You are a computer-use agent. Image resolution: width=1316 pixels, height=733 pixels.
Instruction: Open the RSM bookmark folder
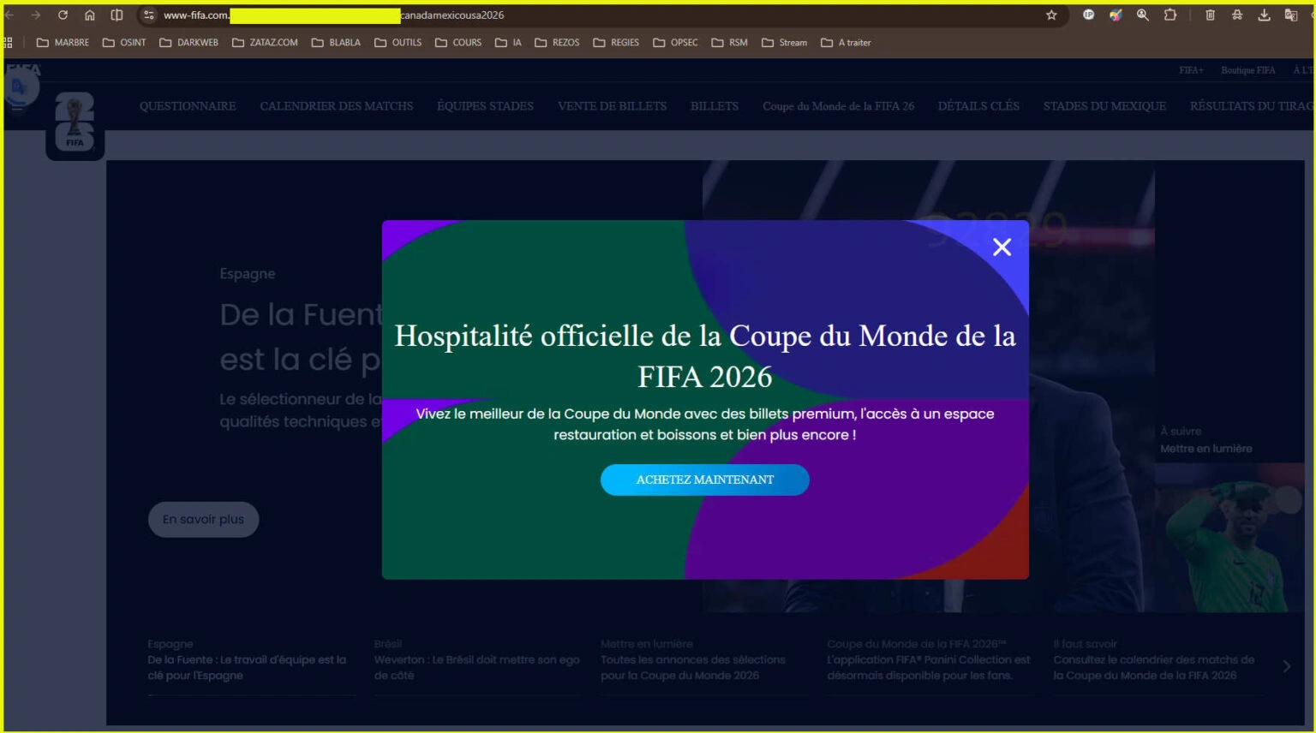(x=729, y=43)
